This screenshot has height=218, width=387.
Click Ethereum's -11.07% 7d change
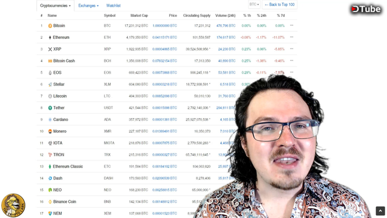coord(278,38)
